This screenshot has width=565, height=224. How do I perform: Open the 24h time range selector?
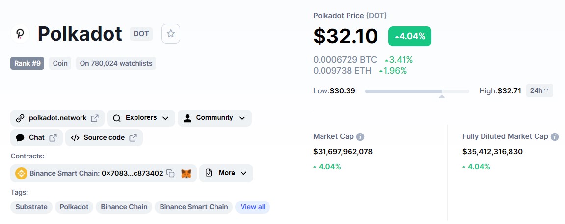pyautogui.click(x=539, y=90)
